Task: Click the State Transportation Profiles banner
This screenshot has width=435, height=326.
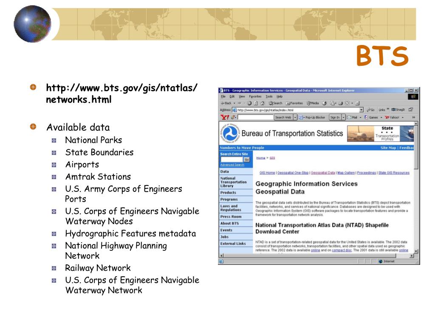Action: click(380, 133)
